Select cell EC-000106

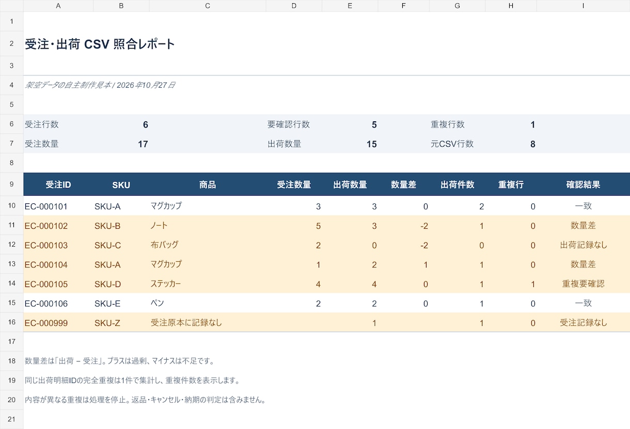coord(58,303)
